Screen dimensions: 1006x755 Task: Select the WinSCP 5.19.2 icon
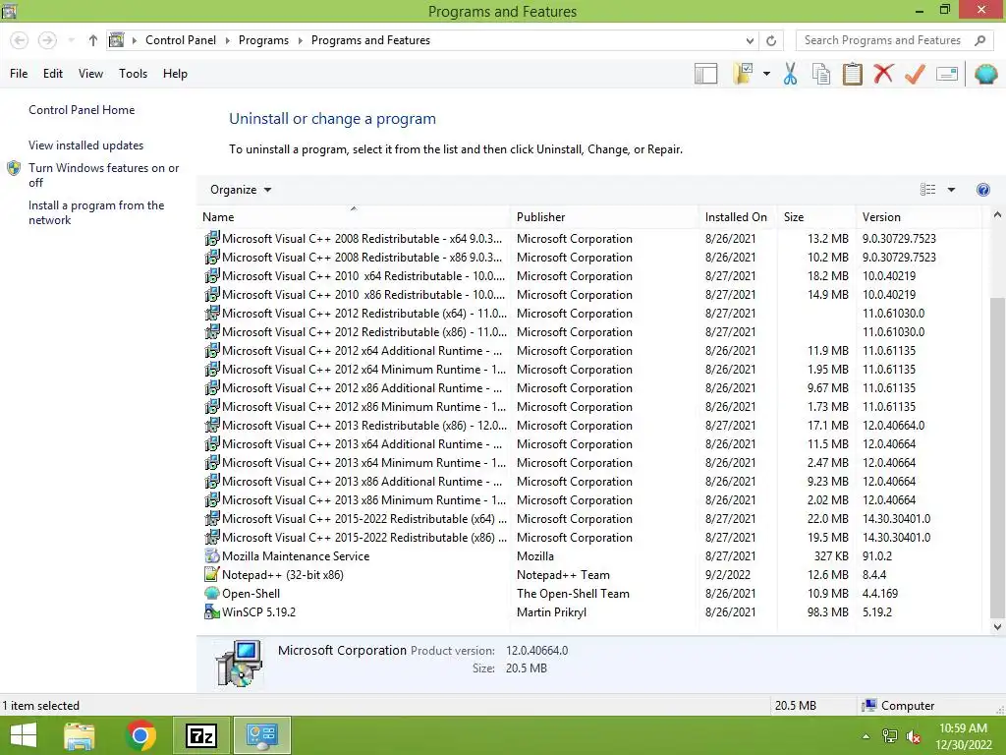point(212,611)
